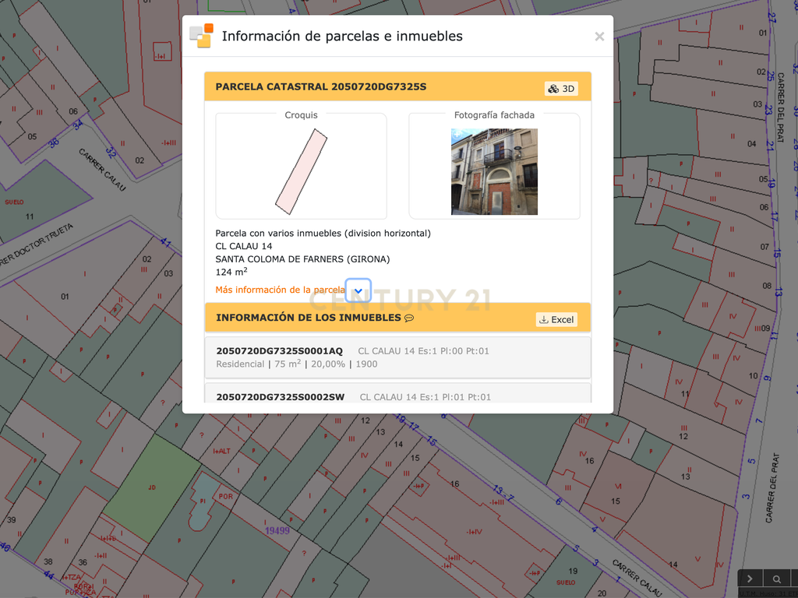Select the parcel area '124 m²'
This screenshot has width=798, height=598.
[x=231, y=272]
